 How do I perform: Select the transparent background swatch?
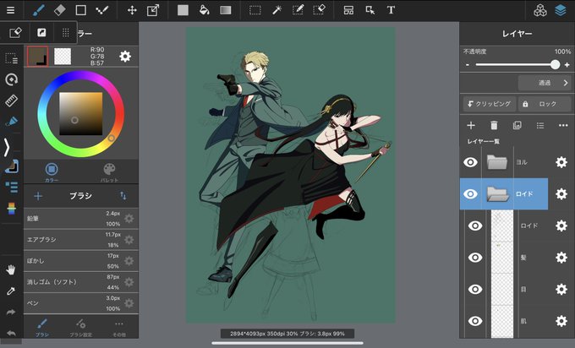click(63, 57)
